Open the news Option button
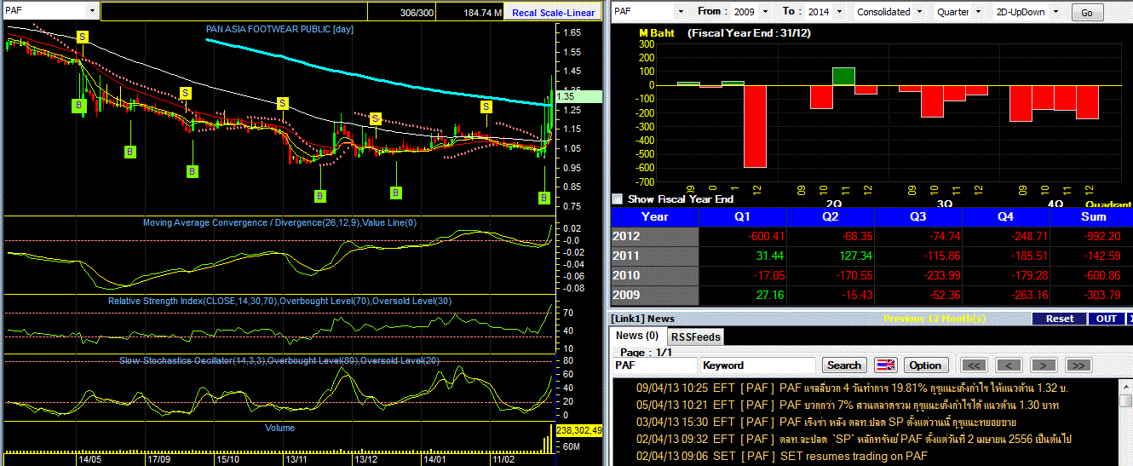 point(924,365)
